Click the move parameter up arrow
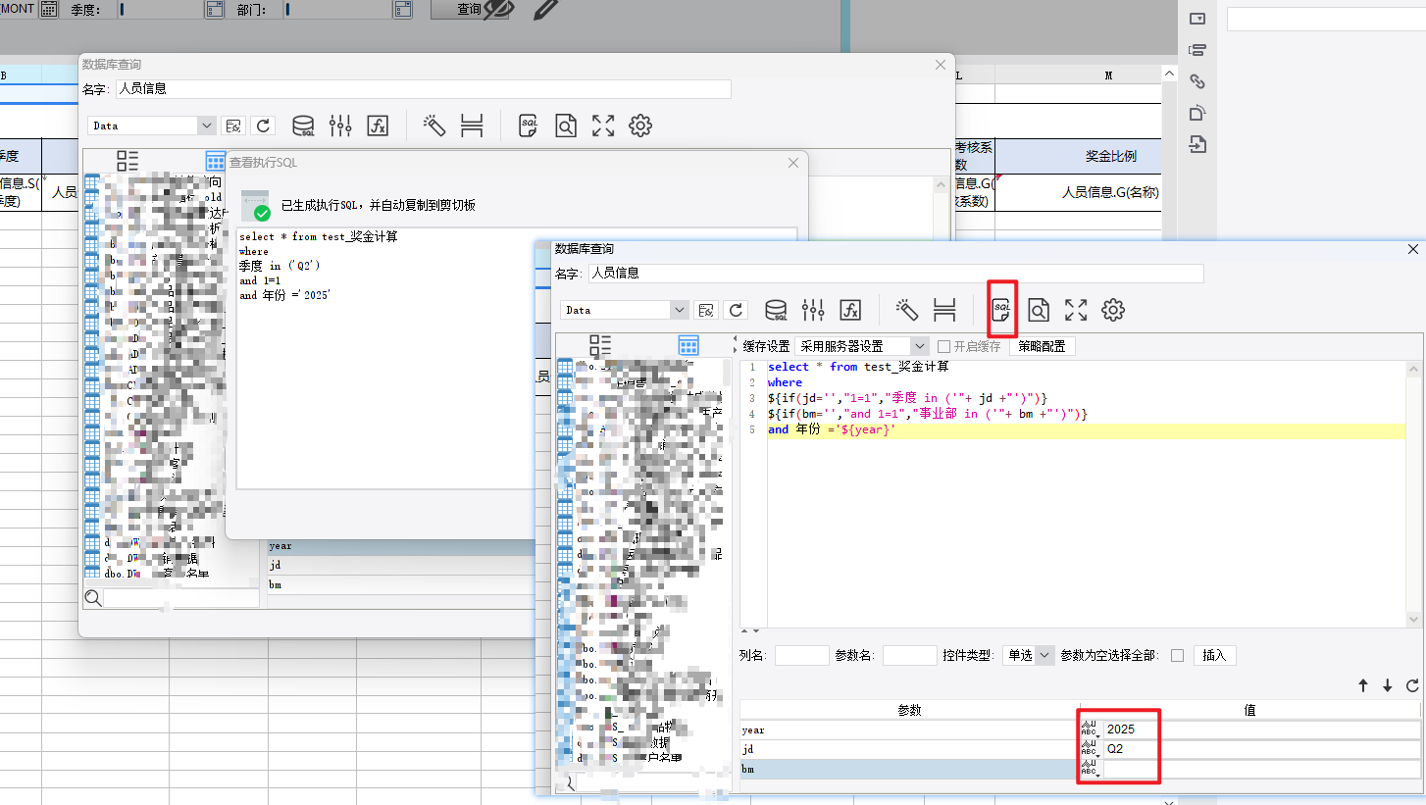Viewport: 1426px width, 805px height. (1363, 686)
